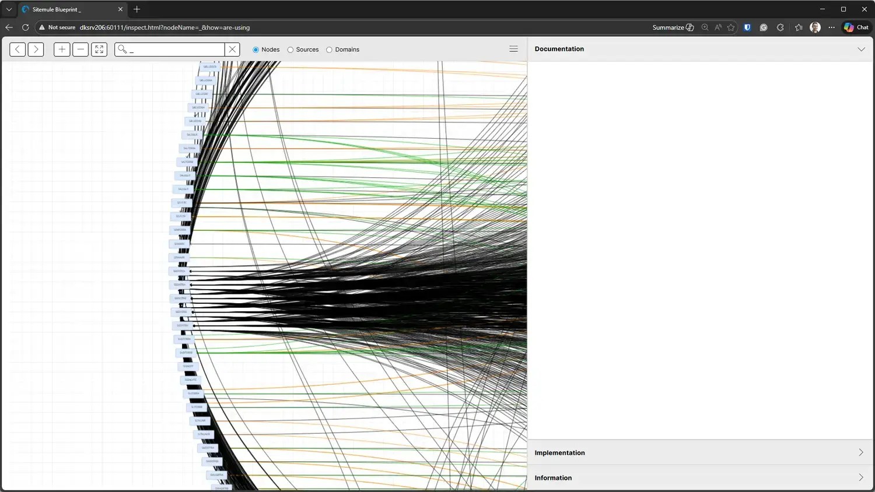Click the Summarize button
This screenshot has height=492, width=875.
click(673, 27)
